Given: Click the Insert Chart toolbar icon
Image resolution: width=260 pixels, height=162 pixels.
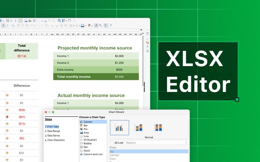Looking at the screenshot, I should [x=30, y=21].
